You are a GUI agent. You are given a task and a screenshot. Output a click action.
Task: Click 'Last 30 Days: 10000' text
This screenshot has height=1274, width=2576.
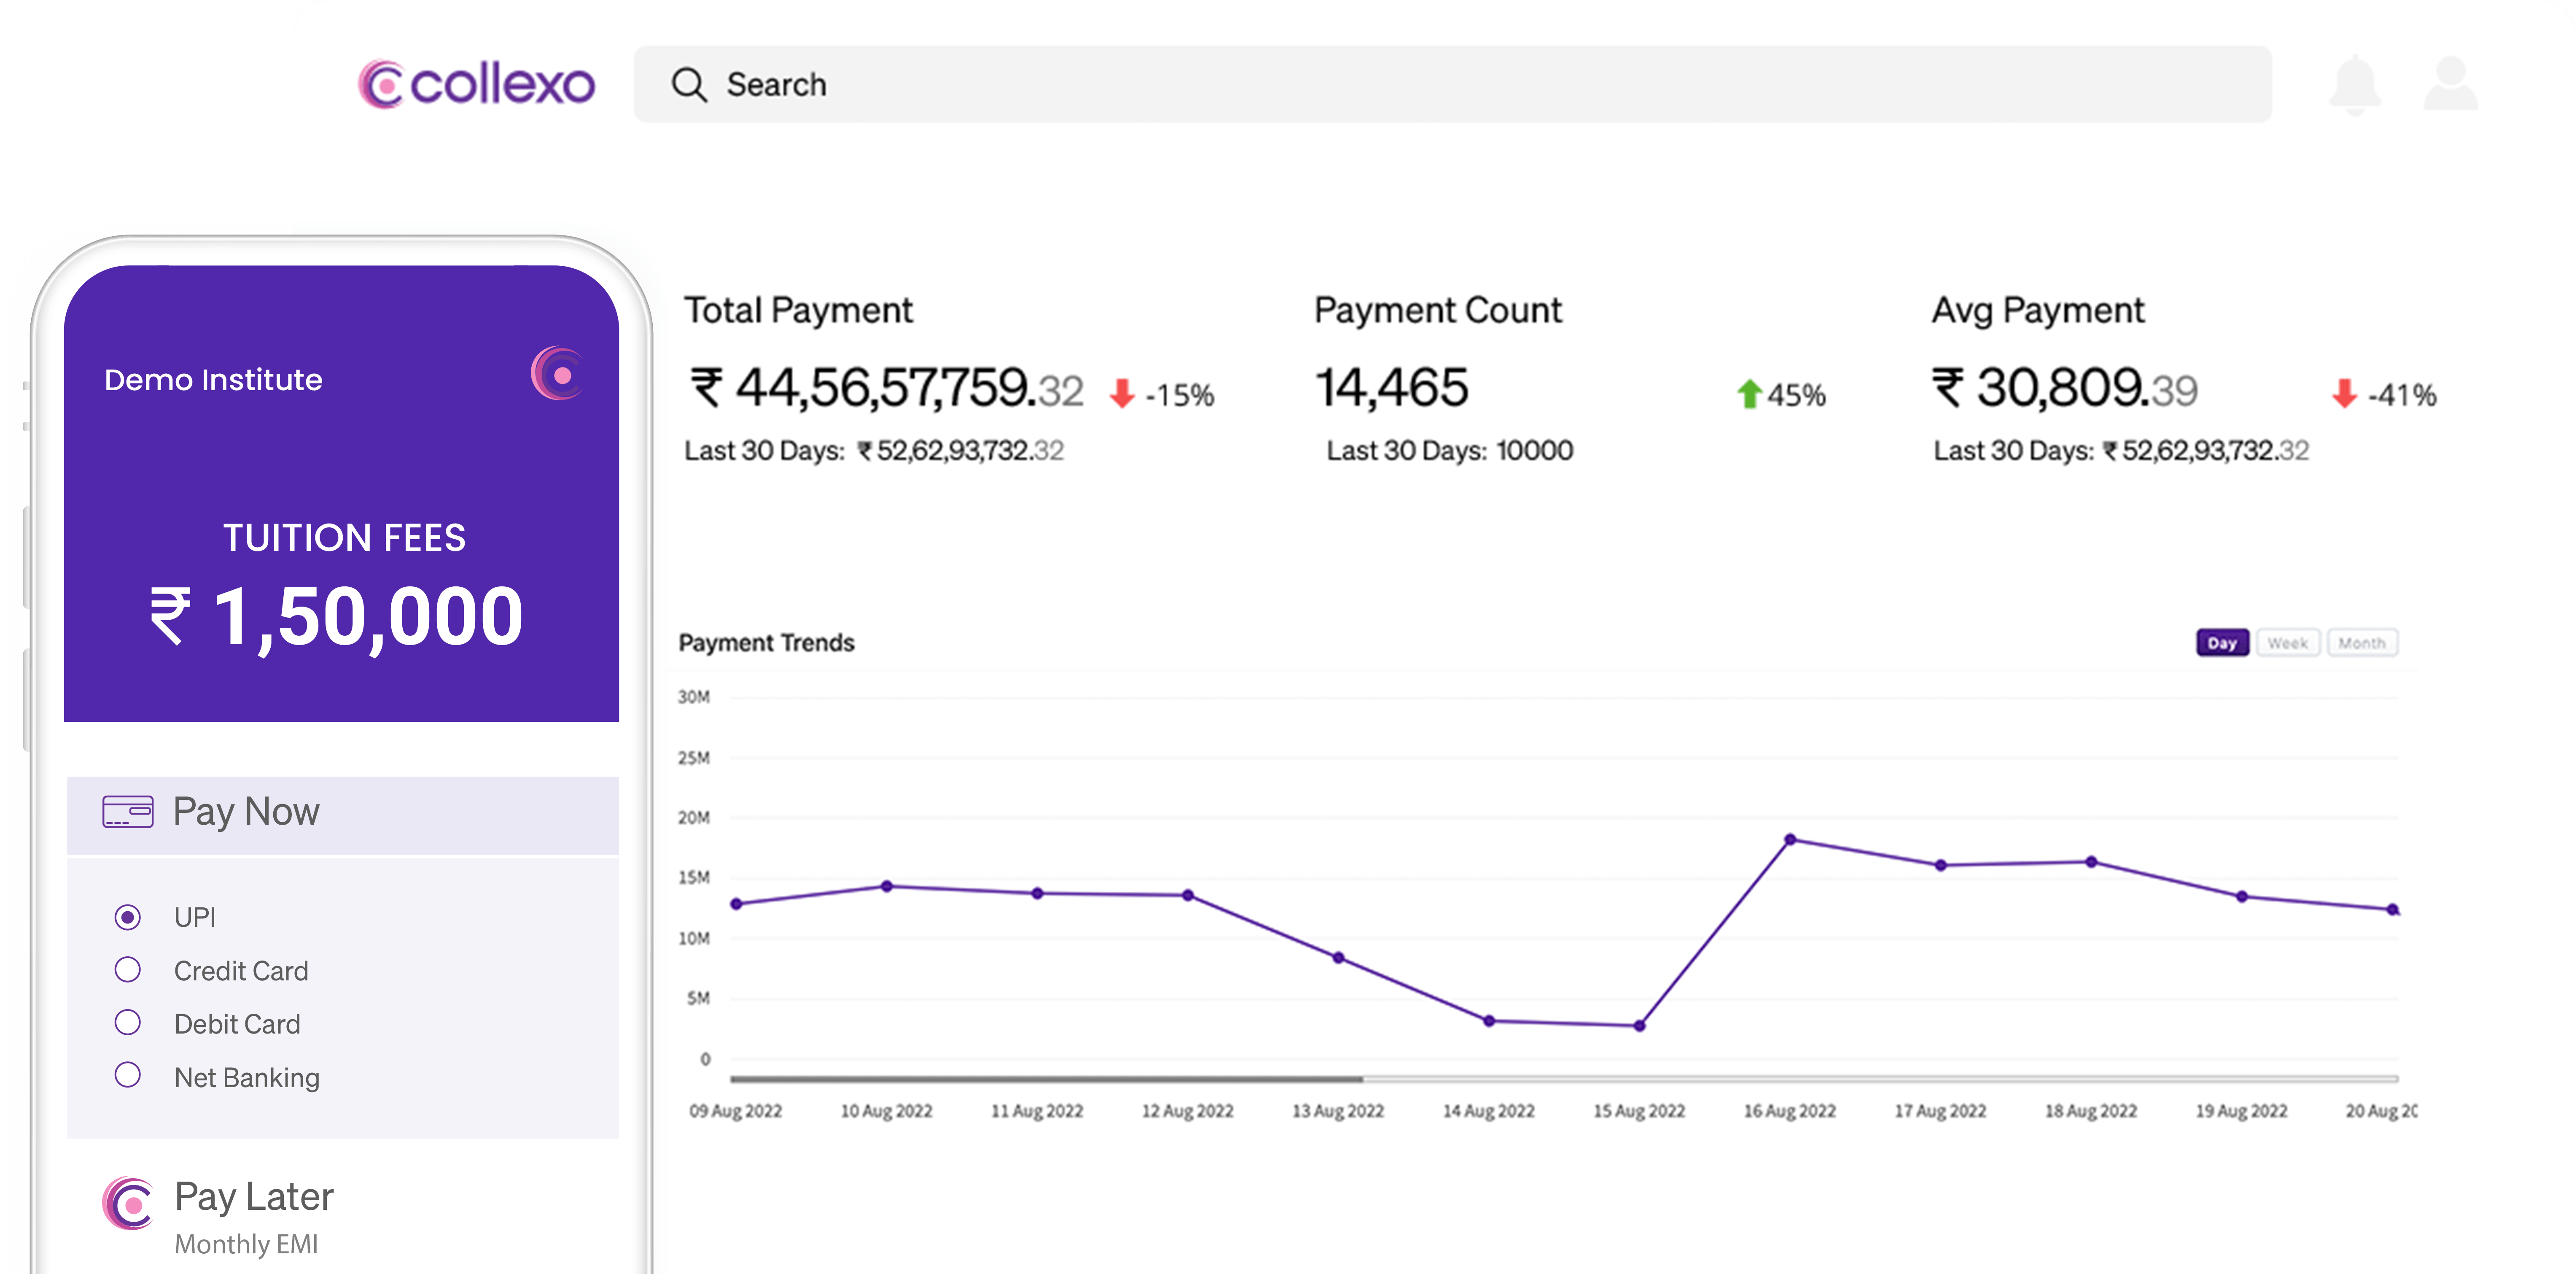(1450, 451)
